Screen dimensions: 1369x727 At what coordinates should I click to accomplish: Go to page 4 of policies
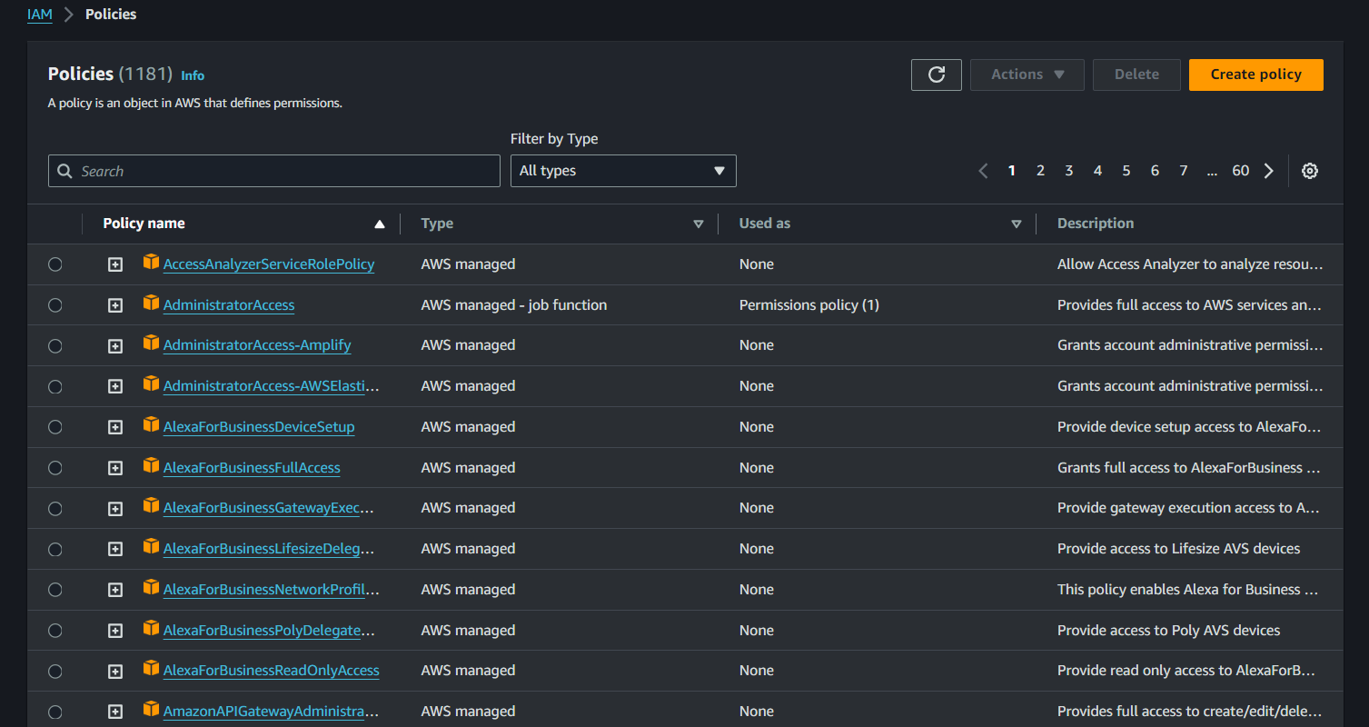click(1097, 171)
